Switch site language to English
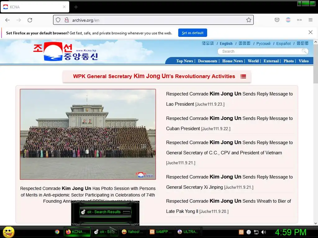The height and width of the screenshot is (238, 318). (226, 43)
